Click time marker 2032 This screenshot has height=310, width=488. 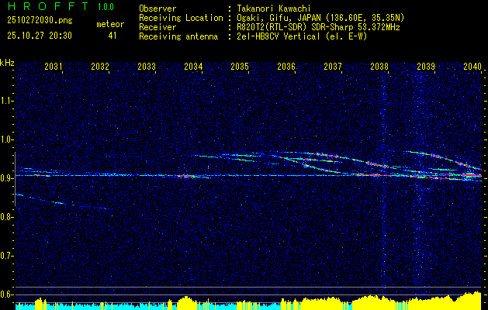pyautogui.click(x=100, y=66)
